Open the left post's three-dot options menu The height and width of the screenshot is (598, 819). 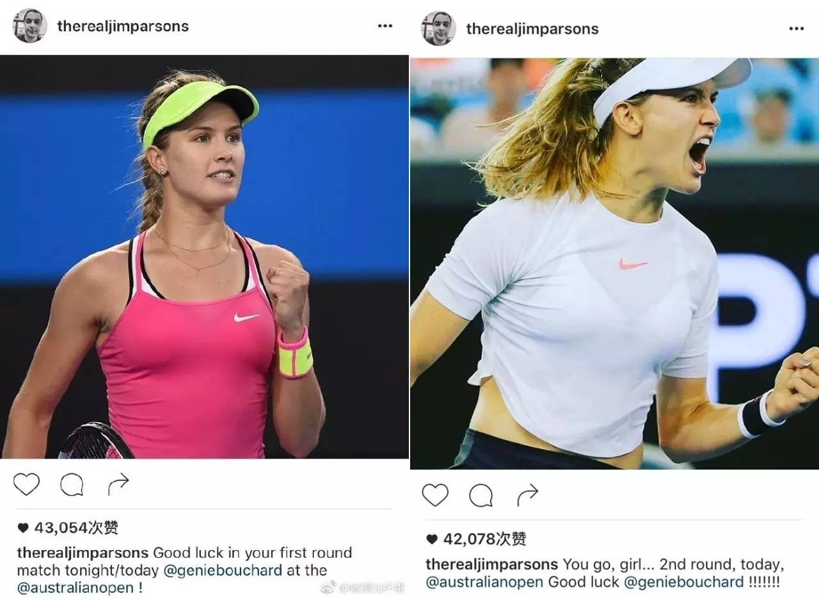(x=385, y=26)
